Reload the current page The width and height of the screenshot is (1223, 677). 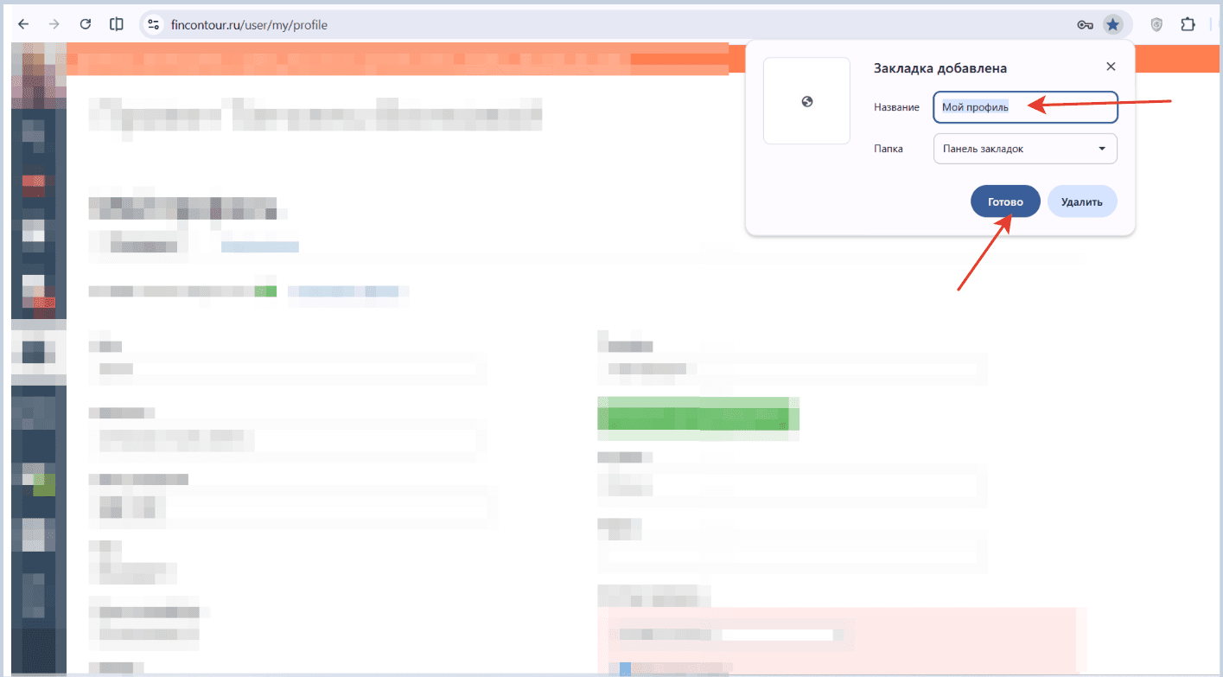click(85, 24)
